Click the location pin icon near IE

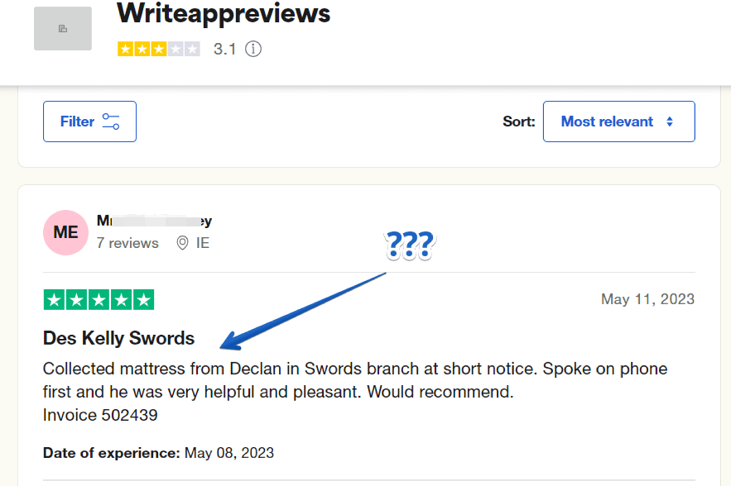click(x=182, y=243)
